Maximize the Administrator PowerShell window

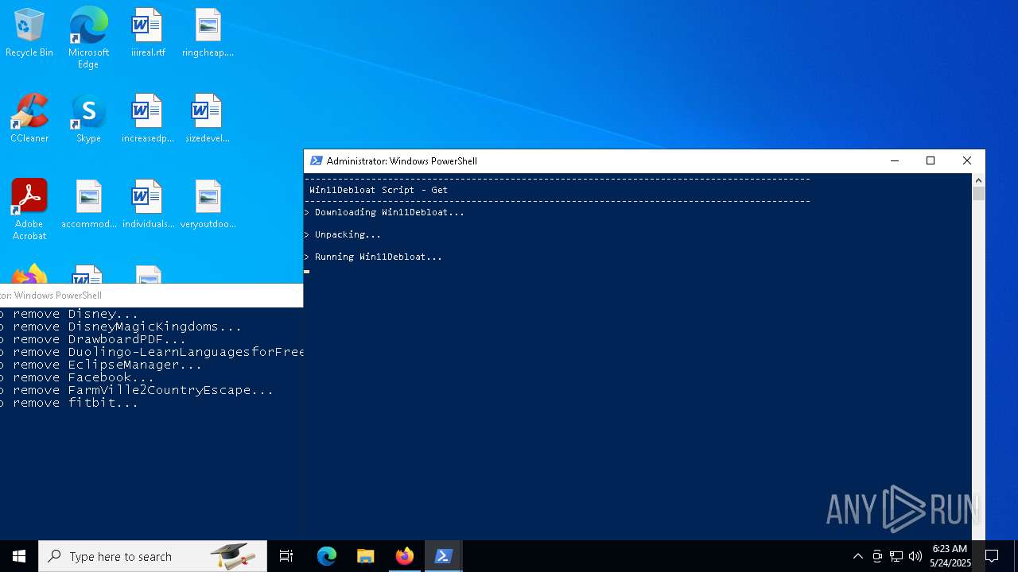click(931, 160)
